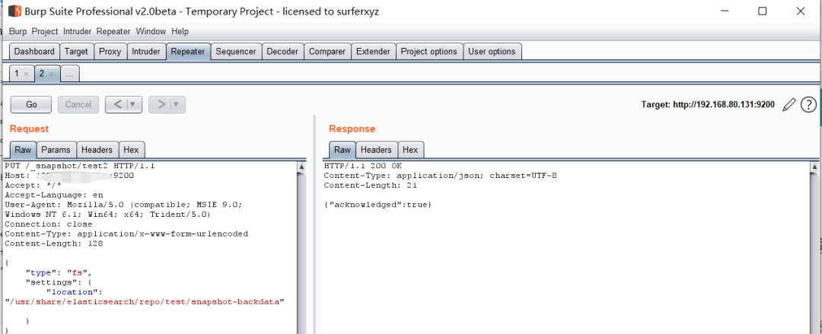Viewport: 822px width, 334px height.
Task: Maximize the Burp Suite window
Action: [763, 11]
